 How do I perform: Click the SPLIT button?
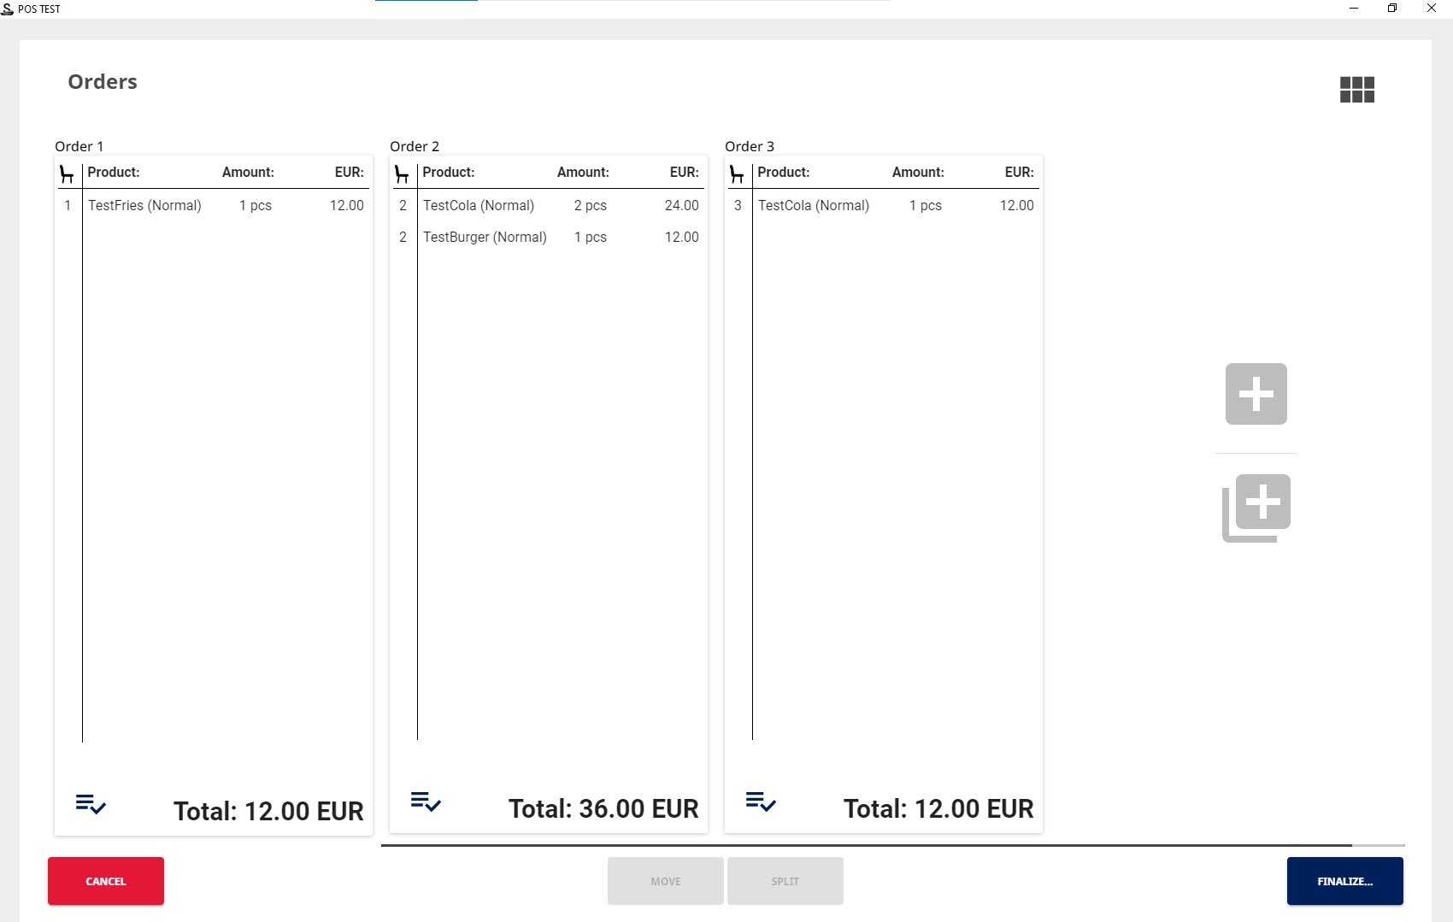point(785,881)
